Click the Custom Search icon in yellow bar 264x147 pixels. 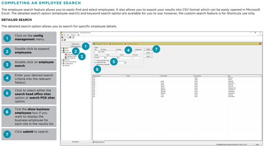coord(125,44)
